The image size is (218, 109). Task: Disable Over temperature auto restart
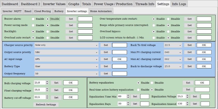tap(168, 19)
